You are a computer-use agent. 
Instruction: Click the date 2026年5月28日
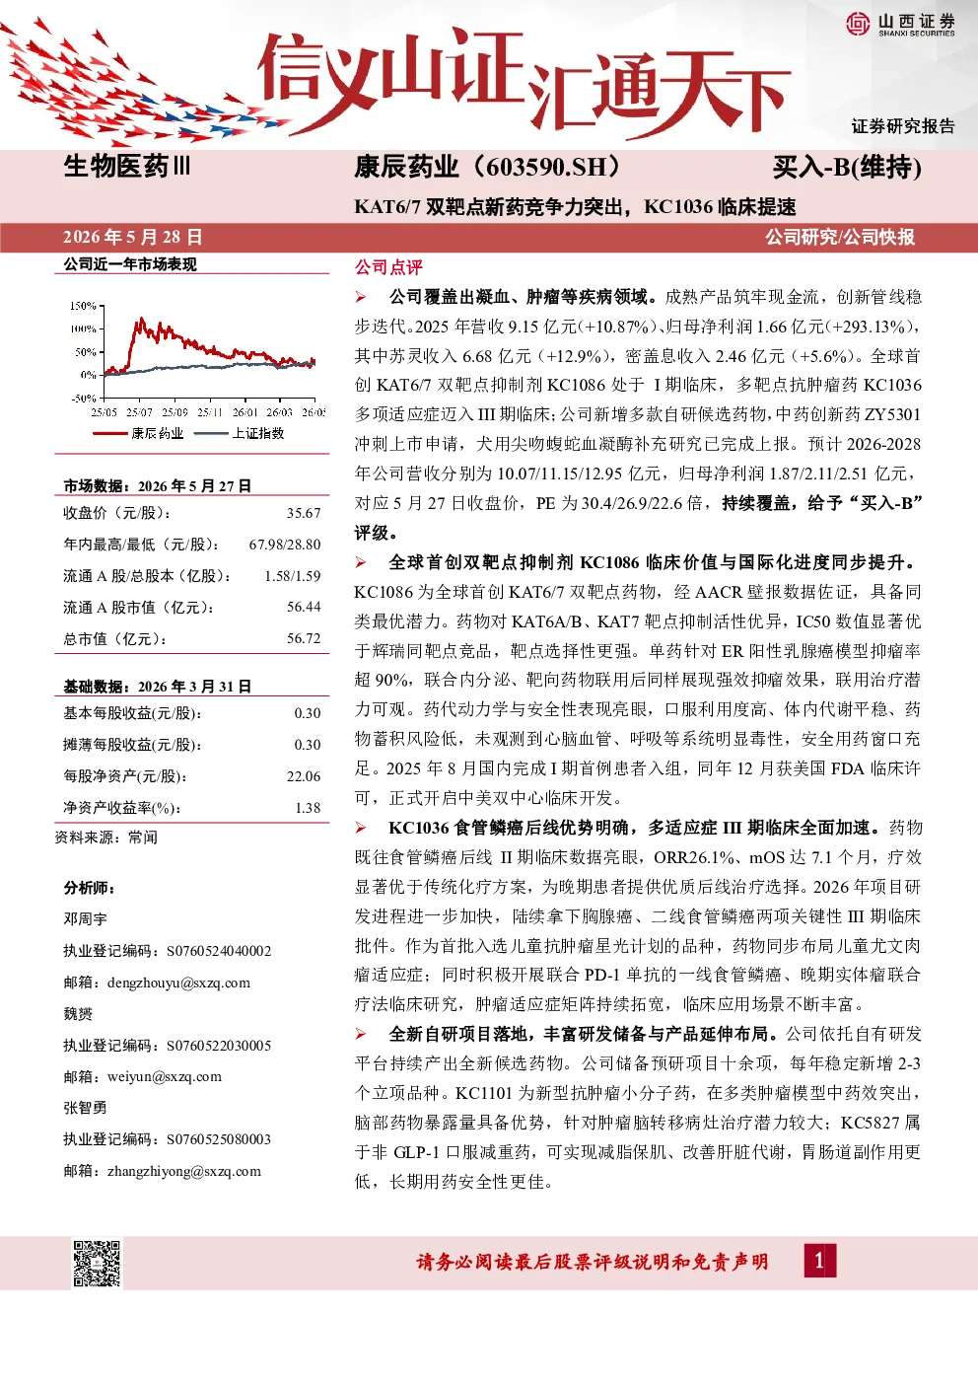pyautogui.click(x=133, y=237)
